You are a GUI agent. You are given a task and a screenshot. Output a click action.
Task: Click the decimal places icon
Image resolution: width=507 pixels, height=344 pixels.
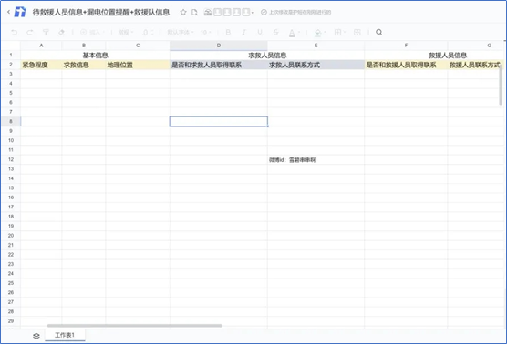pos(146,32)
